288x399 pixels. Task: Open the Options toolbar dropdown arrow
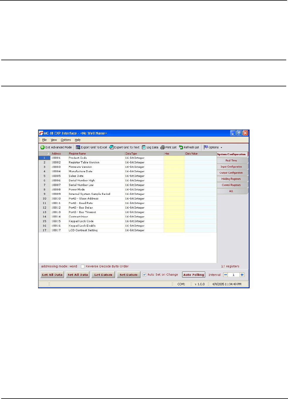click(x=221, y=147)
